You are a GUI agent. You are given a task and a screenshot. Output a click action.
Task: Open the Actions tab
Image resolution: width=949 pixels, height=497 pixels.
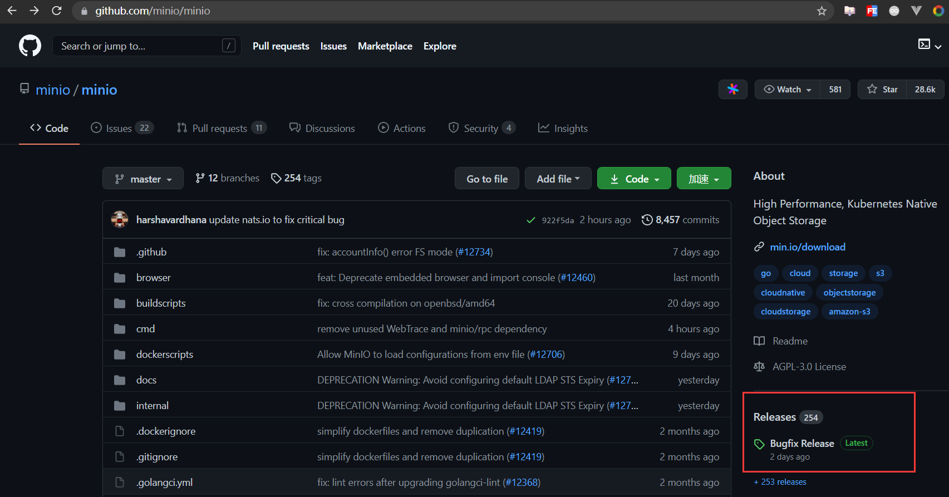[x=402, y=128]
